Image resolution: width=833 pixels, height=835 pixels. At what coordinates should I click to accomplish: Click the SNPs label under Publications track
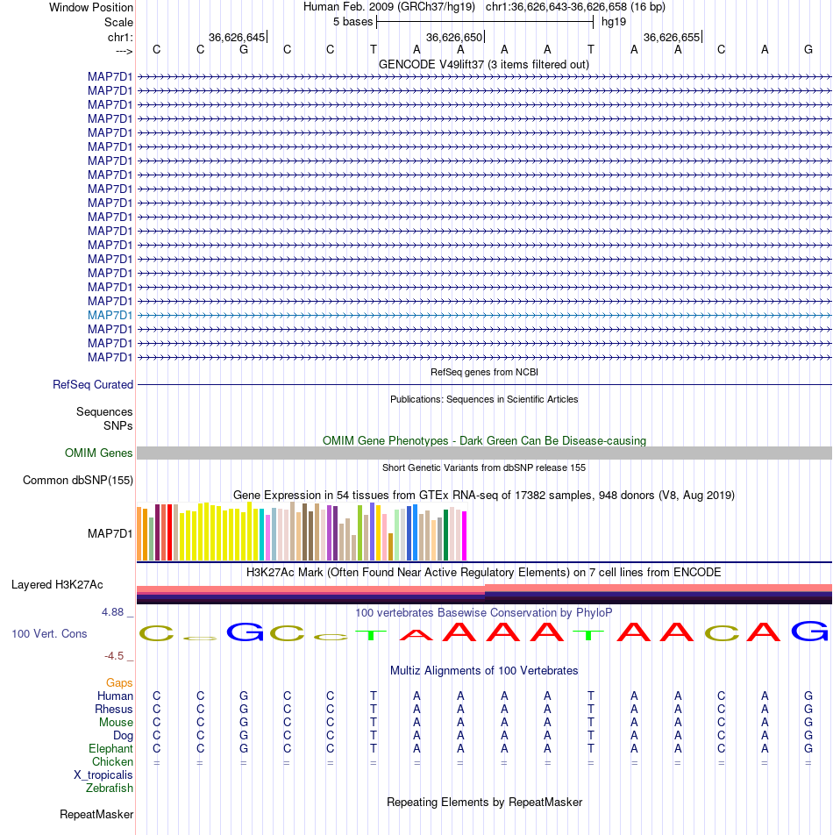[x=118, y=425]
